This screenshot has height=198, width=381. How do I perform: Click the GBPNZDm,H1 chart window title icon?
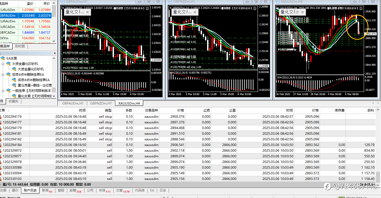point(170,2)
